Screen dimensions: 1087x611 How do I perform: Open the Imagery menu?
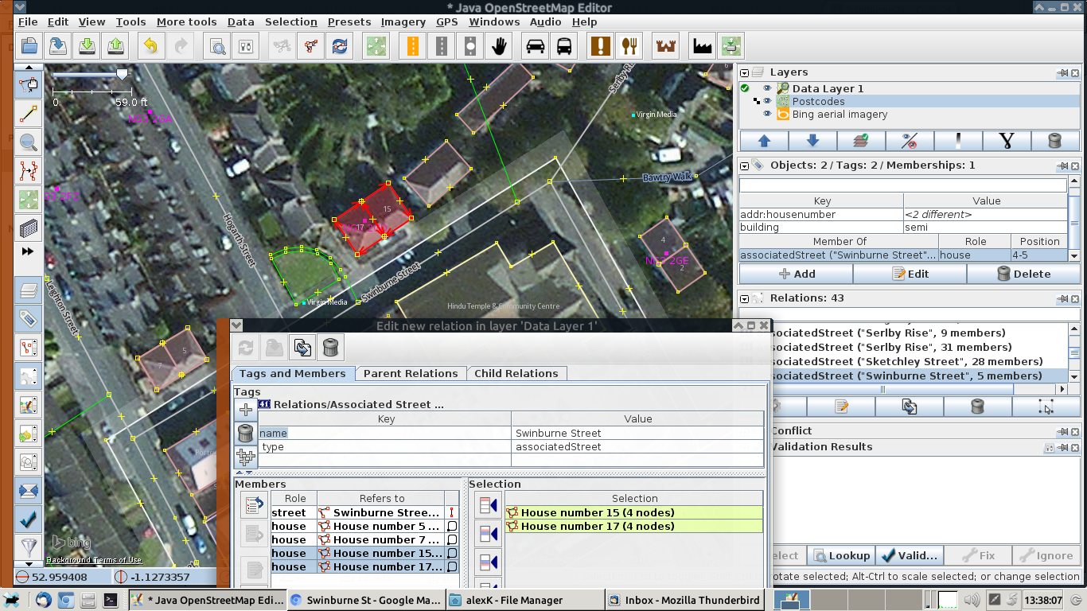(x=403, y=21)
